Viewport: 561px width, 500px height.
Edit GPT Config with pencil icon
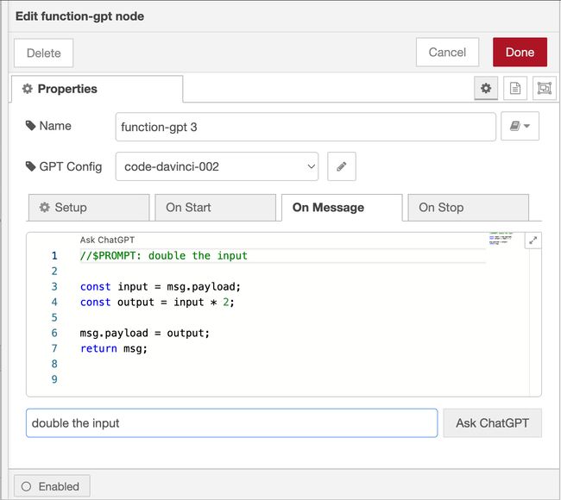342,166
